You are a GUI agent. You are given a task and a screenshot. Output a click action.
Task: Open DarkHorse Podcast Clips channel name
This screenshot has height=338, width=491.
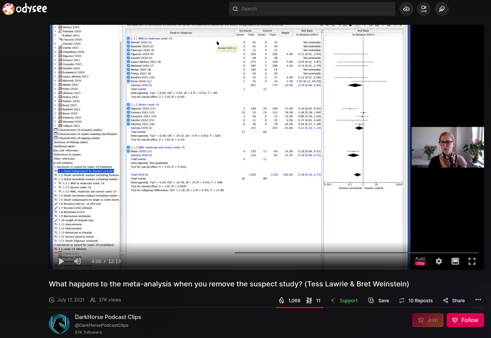(x=108, y=317)
